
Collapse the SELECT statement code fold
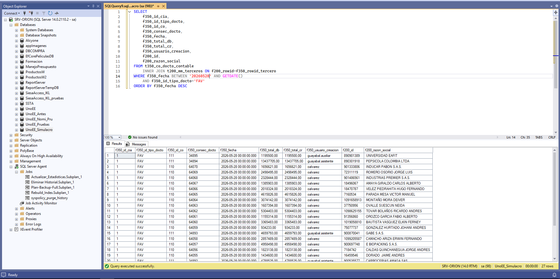(x=129, y=12)
